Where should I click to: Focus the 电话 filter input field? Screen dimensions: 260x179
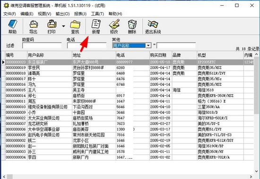tap(87, 45)
